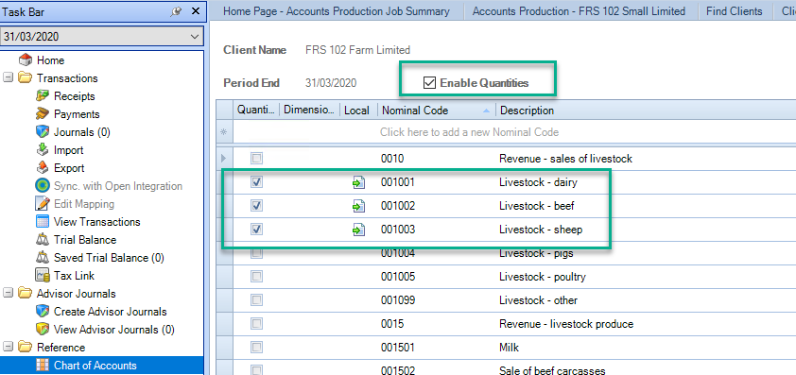Click the local icon for code 001002

pyautogui.click(x=359, y=207)
